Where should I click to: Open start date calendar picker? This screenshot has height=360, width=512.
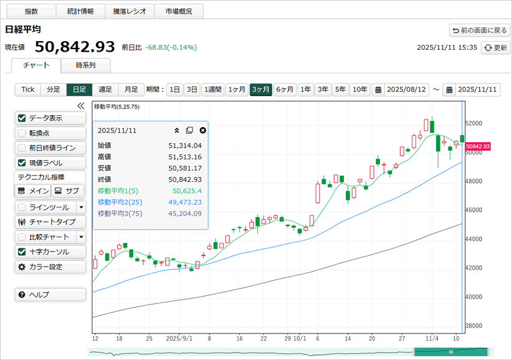pos(378,90)
